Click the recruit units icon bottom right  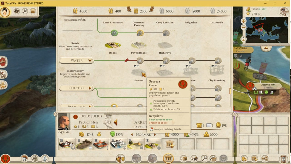click(265, 159)
